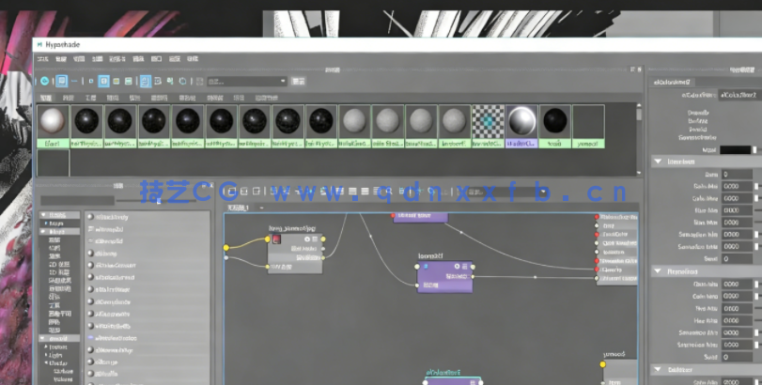Switch to the first material browser tab
The image size is (762, 385).
point(45,98)
